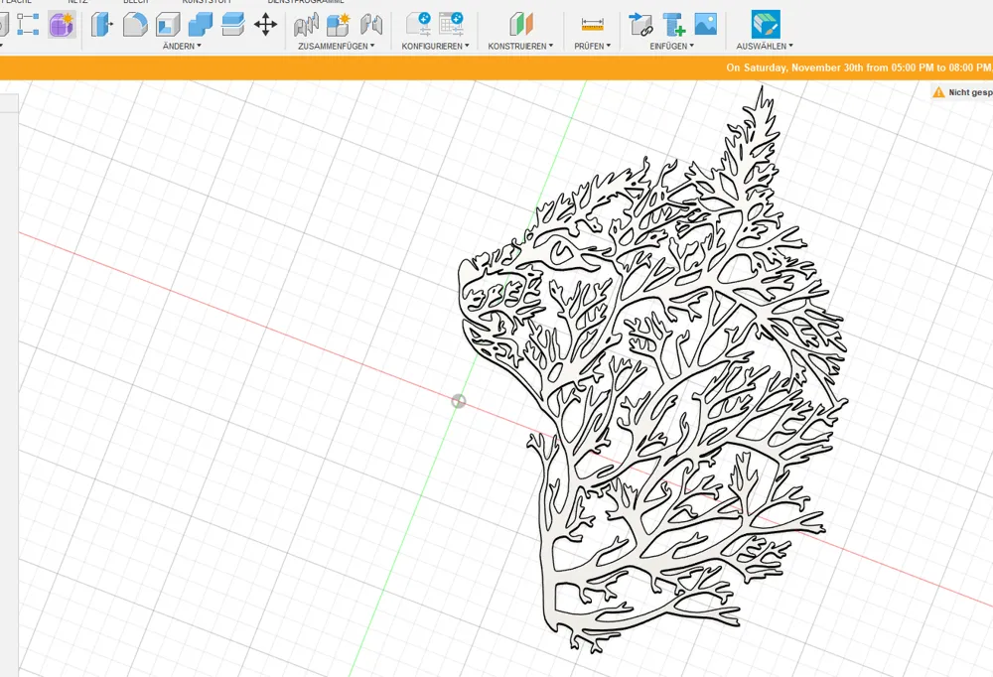Open the configuration table icon

(452, 24)
